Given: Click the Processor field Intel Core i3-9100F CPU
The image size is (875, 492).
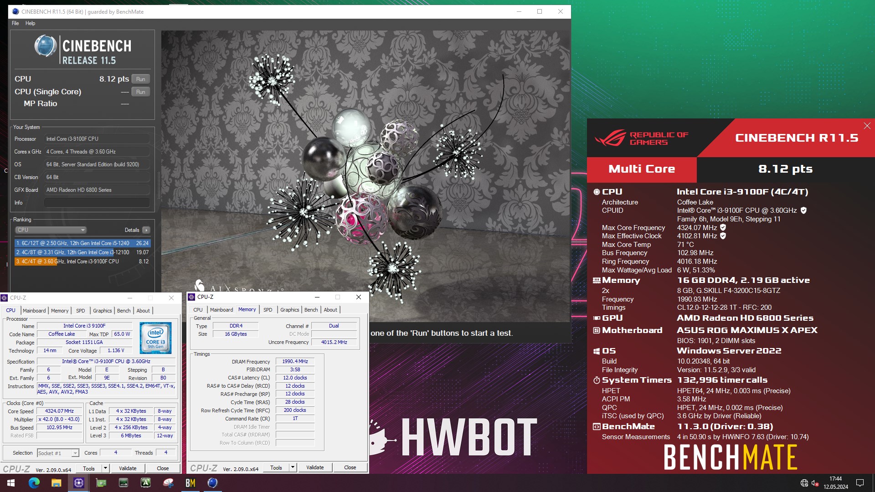Looking at the screenshot, I should [97, 139].
